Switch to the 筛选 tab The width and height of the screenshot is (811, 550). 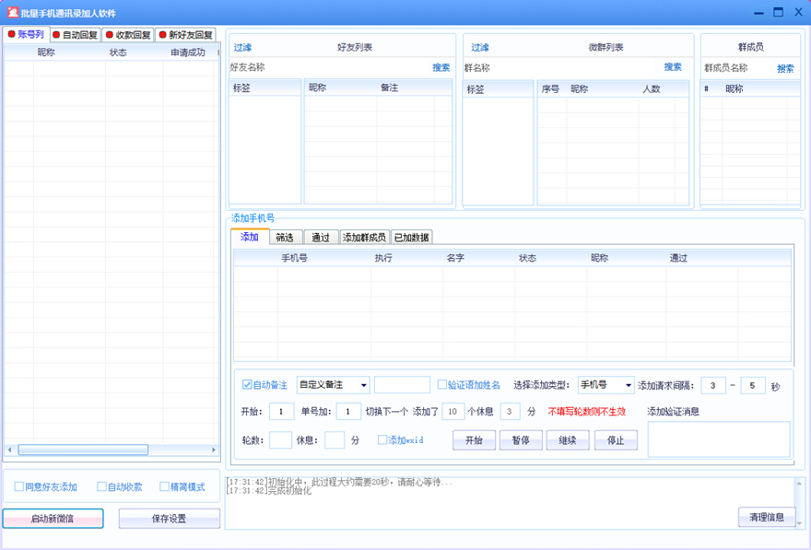pyautogui.click(x=285, y=238)
